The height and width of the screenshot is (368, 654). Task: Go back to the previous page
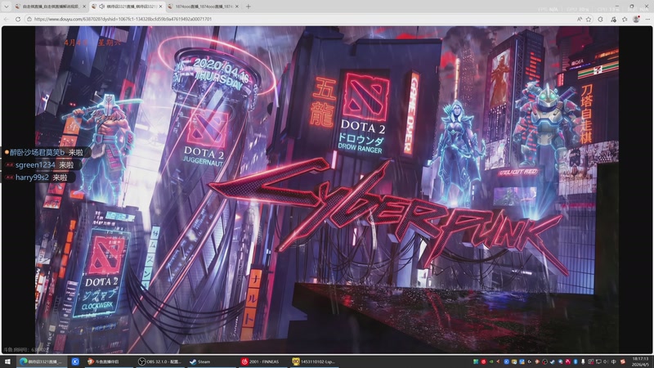coord(7,19)
